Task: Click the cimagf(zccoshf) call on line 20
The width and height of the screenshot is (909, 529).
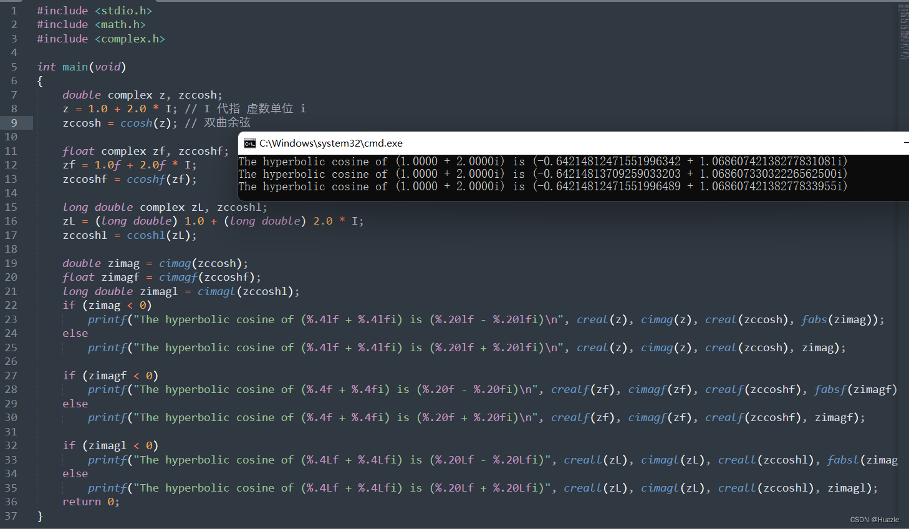Action: point(206,277)
